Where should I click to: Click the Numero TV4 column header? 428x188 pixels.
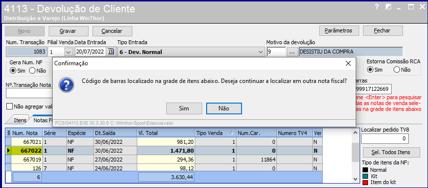click(295, 133)
